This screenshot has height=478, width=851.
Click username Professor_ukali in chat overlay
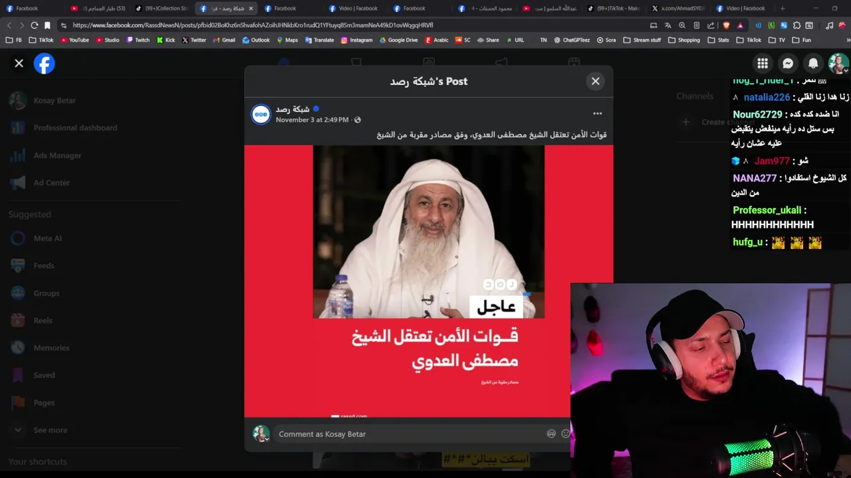coord(767,210)
